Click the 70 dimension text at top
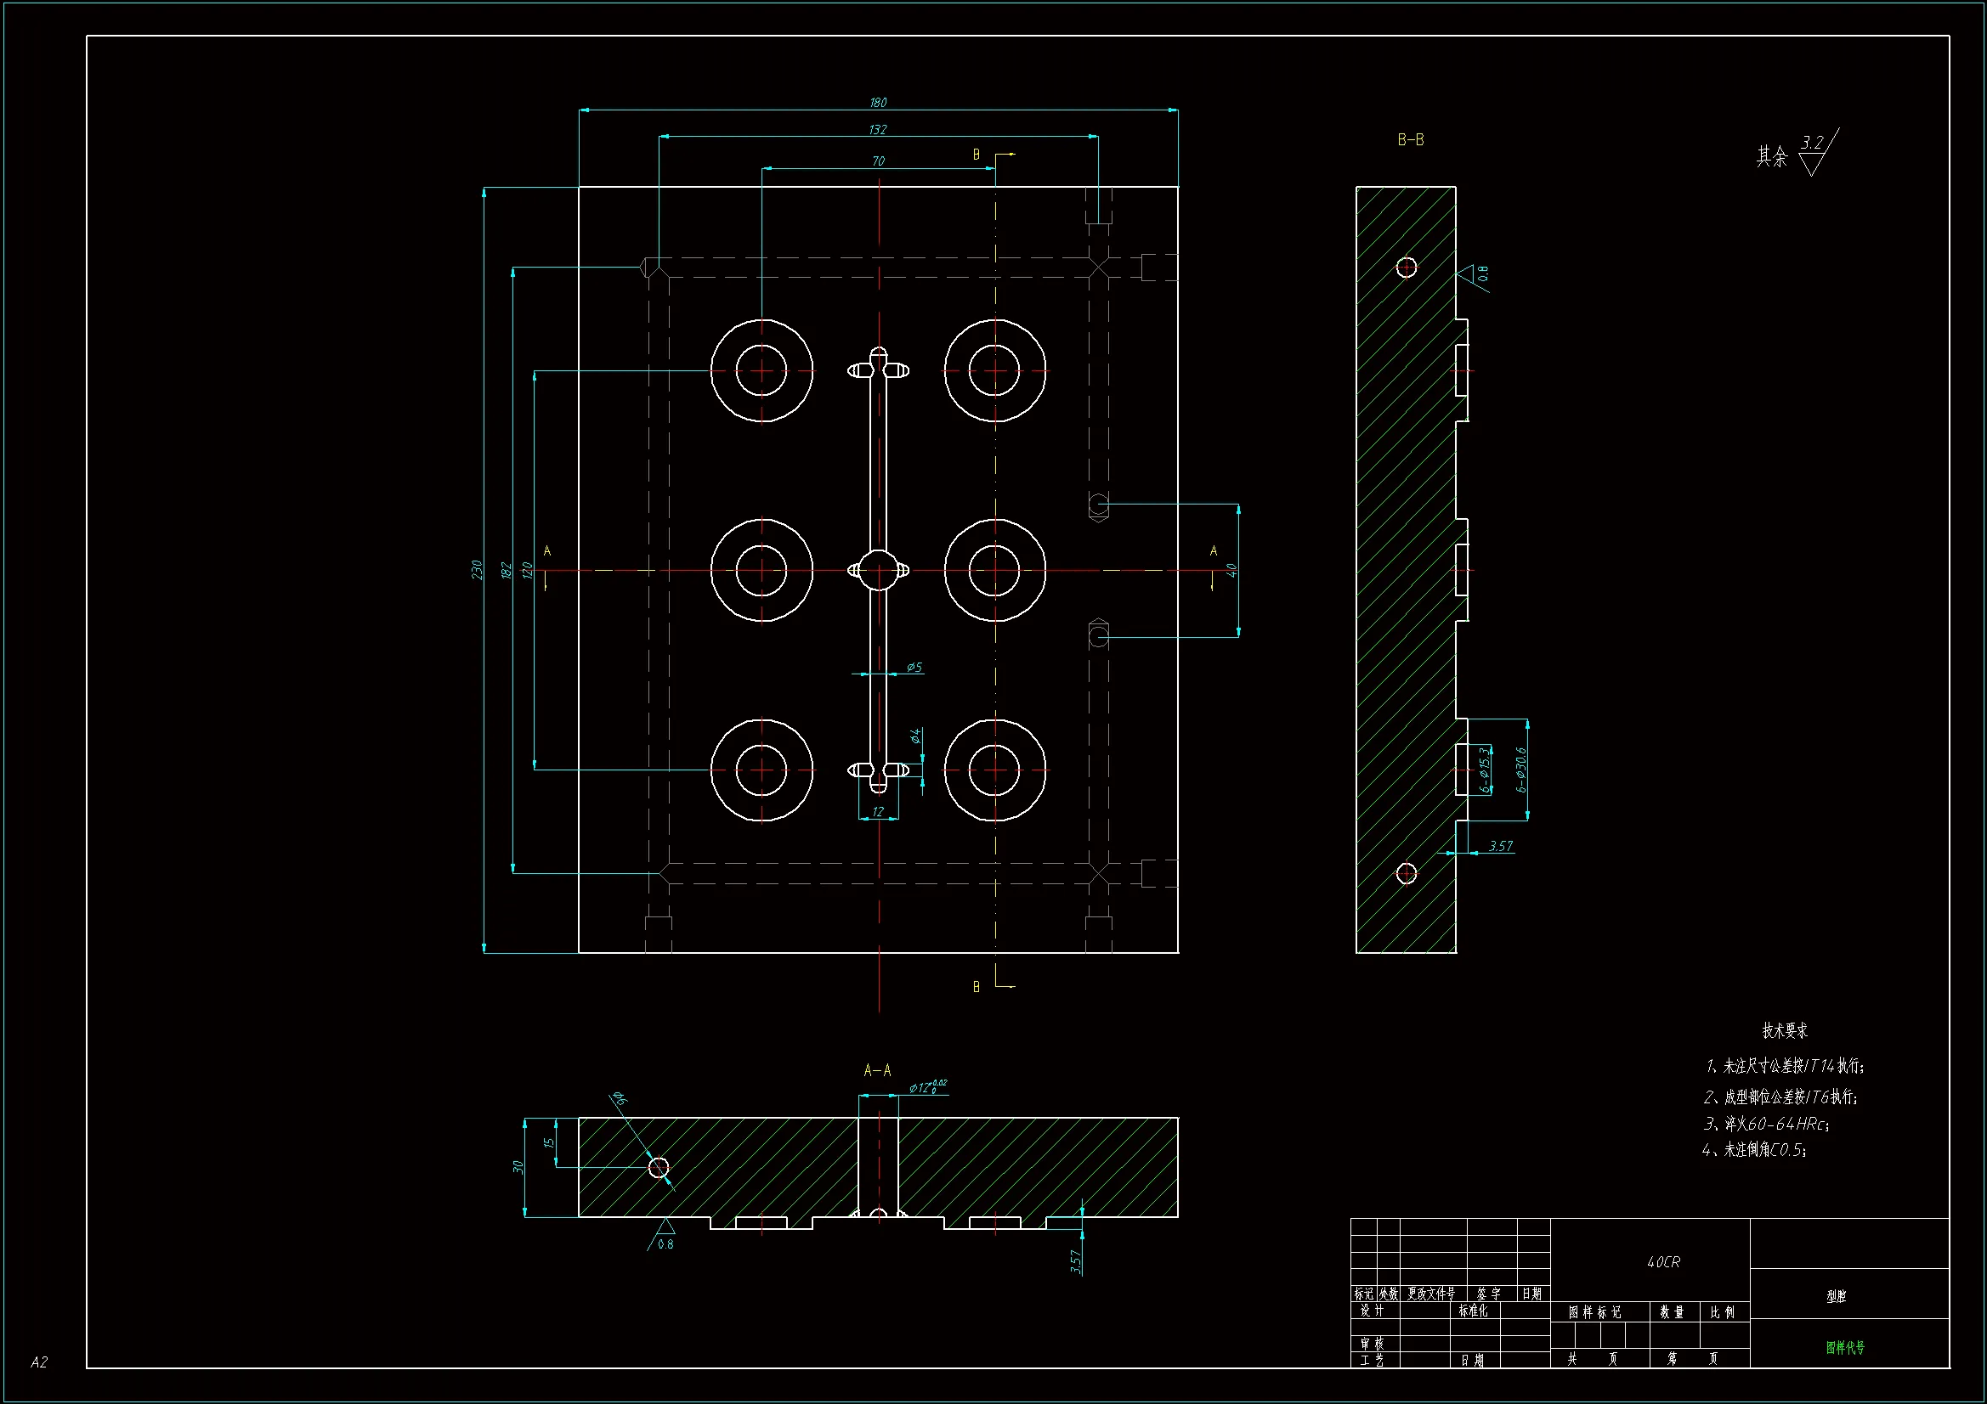The image size is (1987, 1404). pyautogui.click(x=878, y=161)
